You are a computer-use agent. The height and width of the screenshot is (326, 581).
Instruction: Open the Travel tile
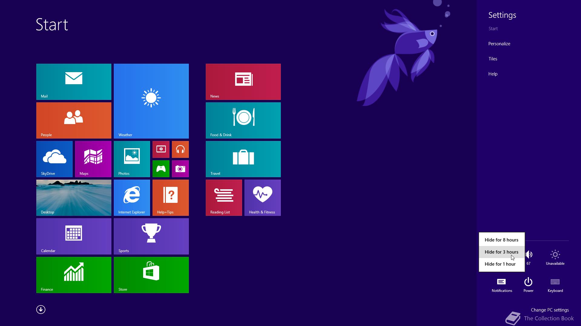[x=243, y=159]
